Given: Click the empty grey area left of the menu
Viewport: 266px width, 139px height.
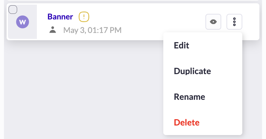Looking at the screenshot, I should (x=83, y=88).
